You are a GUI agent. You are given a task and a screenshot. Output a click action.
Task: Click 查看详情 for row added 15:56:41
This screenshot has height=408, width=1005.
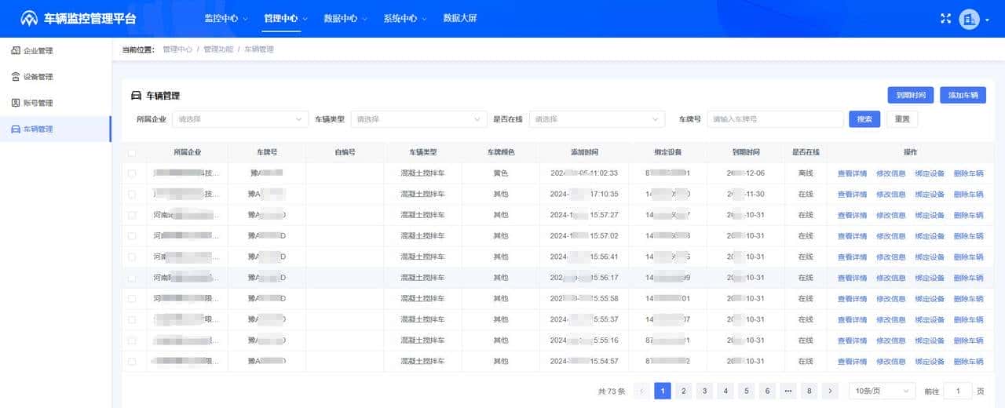pyautogui.click(x=852, y=257)
